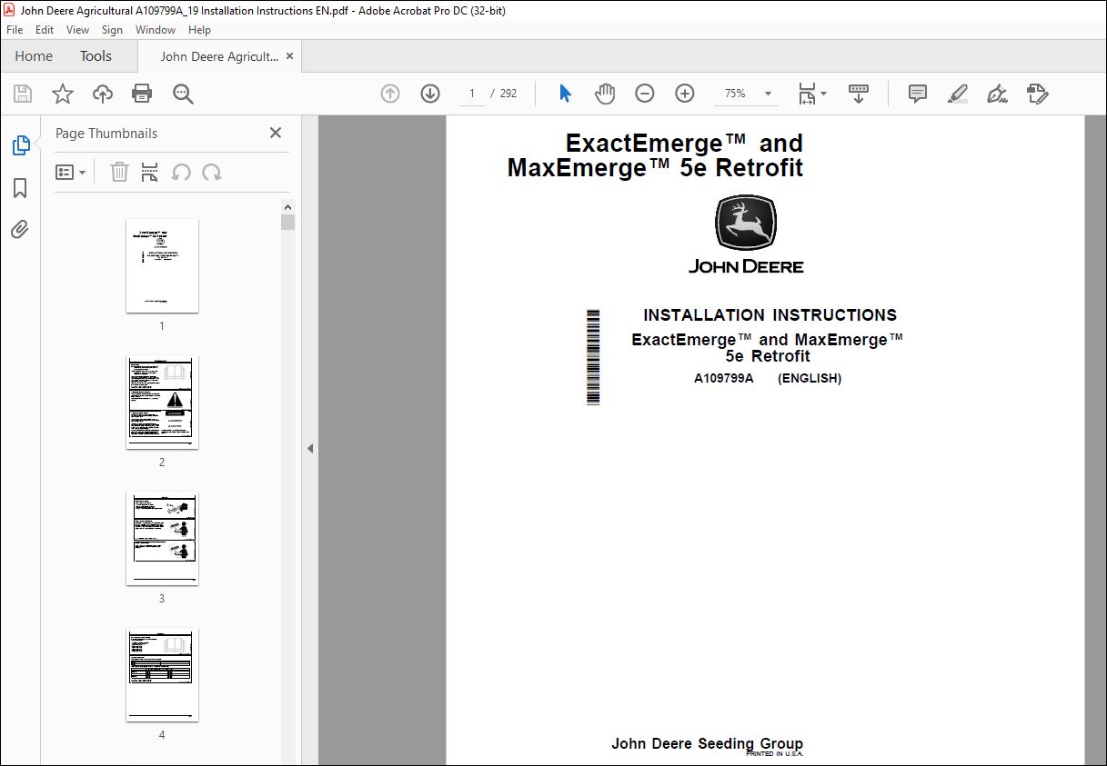Select the John Deere Agricult... document tab
1107x766 pixels.
(x=219, y=56)
